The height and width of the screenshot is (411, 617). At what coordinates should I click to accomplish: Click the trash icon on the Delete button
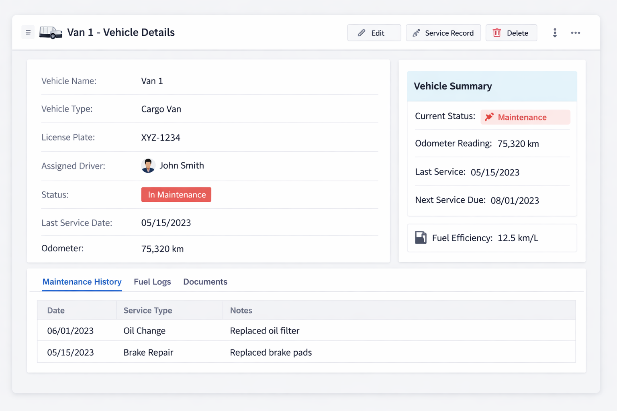[x=497, y=33]
